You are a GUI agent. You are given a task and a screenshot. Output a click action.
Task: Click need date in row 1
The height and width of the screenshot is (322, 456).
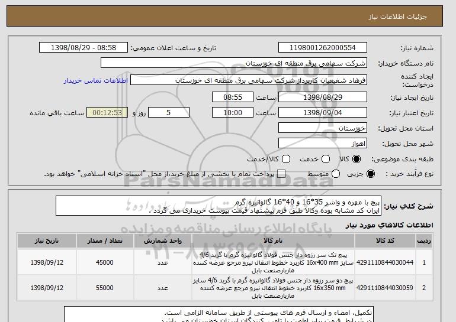pos(47,262)
